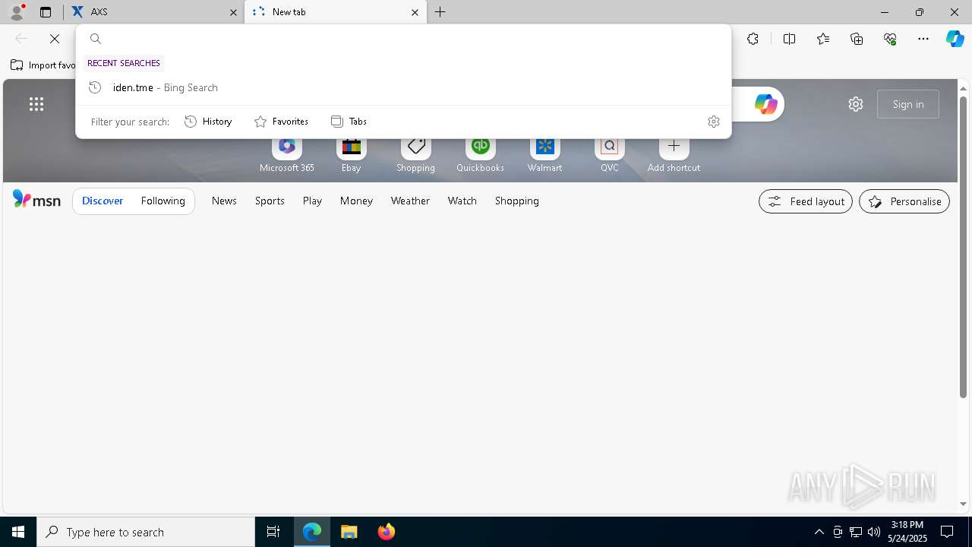Open the Feed layout options

pos(806,201)
